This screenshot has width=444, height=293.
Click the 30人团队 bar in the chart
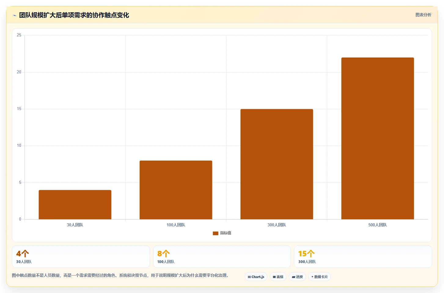click(x=75, y=205)
